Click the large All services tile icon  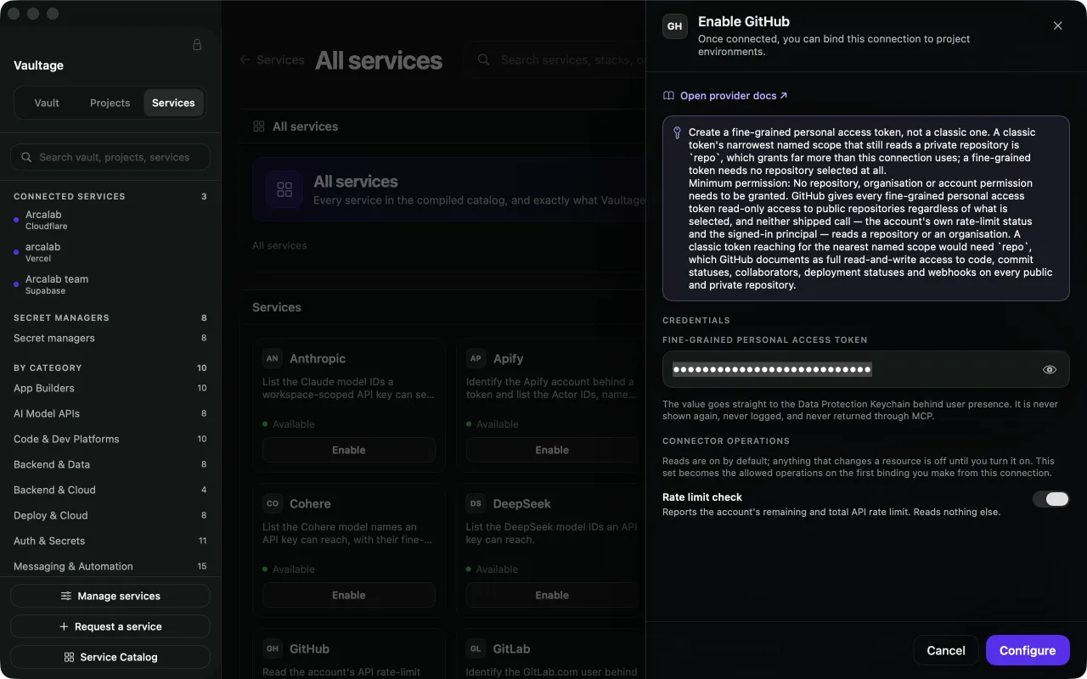pos(284,189)
